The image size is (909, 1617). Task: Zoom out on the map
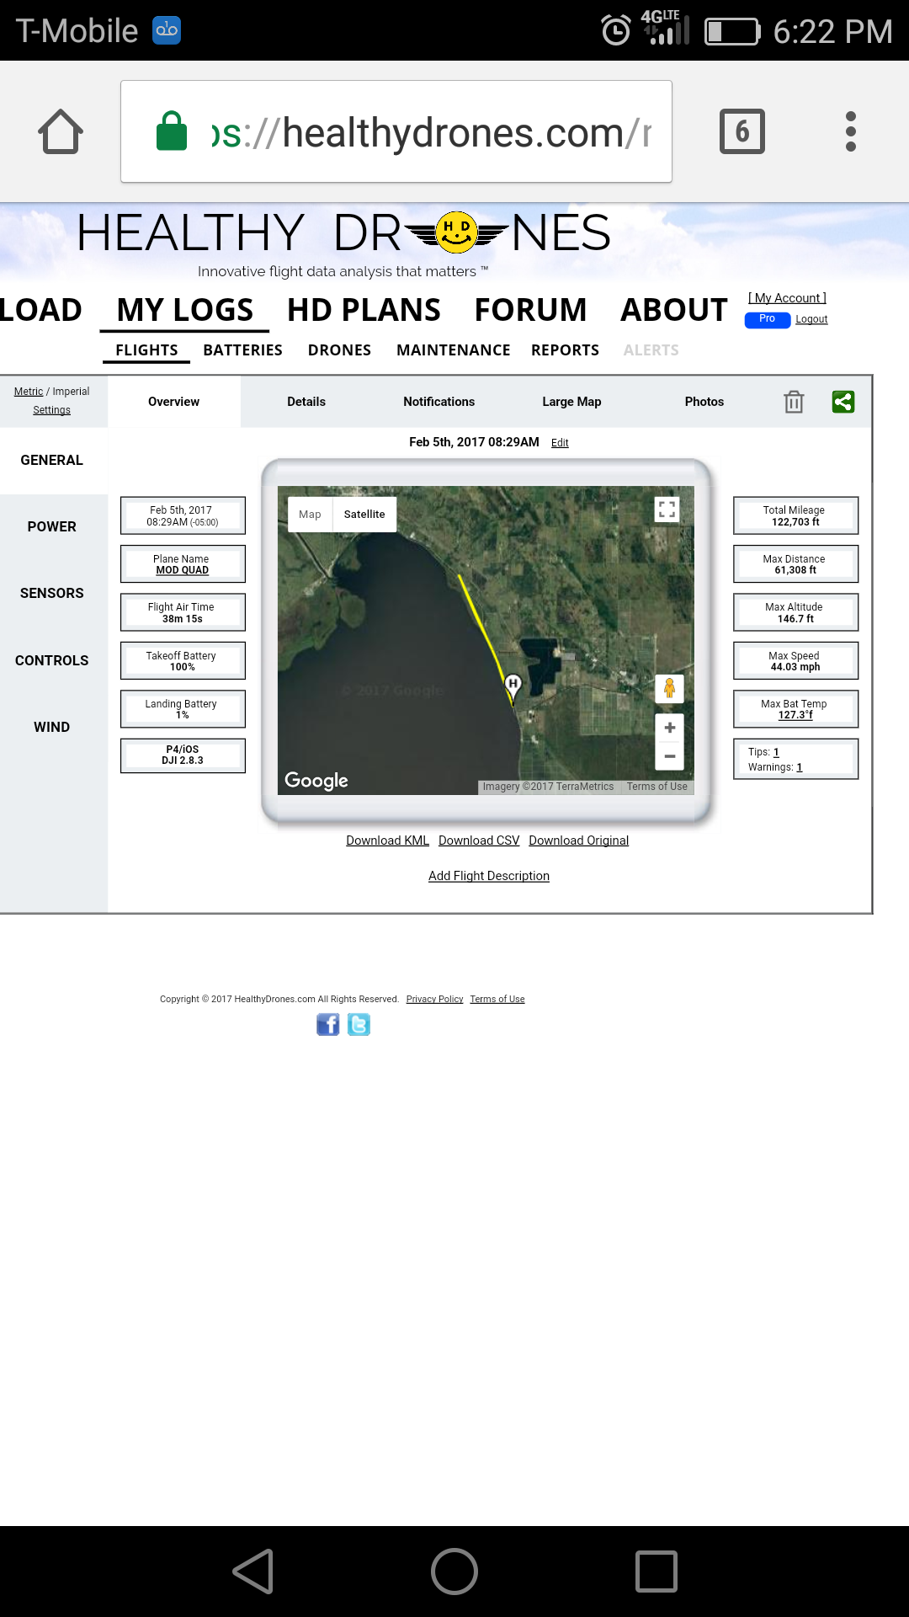pyautogui.click(x=670, y=756)
